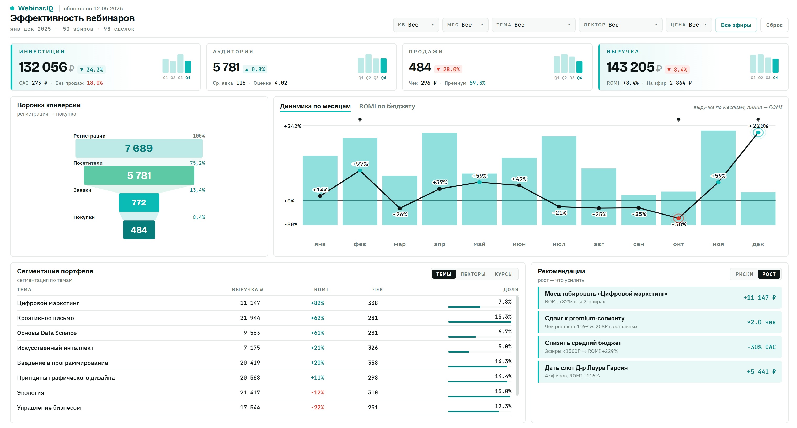Screen dimensions: 797x428
Task: Click the Q4 bar in Продажи sparkline
Action: point(579,67)
